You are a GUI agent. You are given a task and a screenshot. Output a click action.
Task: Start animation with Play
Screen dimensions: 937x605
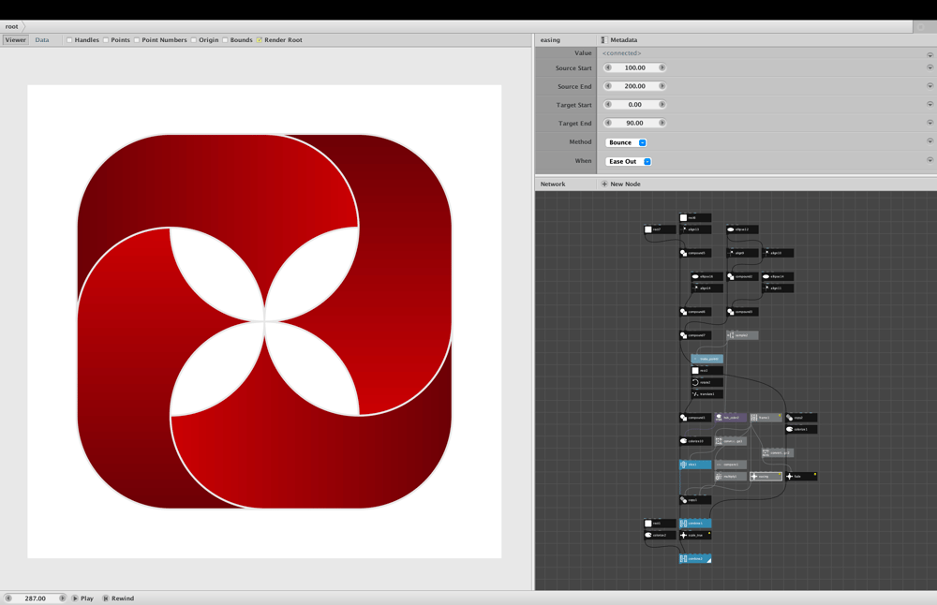(x=83, y=598)
